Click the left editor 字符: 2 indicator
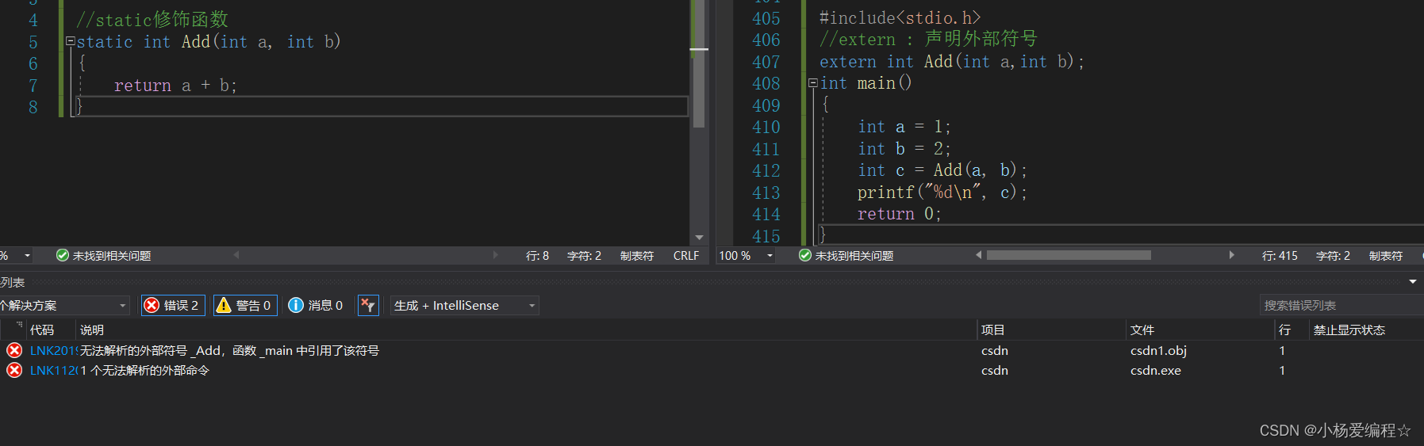This screenshot has height=446, width=1424. coord(584,255)
